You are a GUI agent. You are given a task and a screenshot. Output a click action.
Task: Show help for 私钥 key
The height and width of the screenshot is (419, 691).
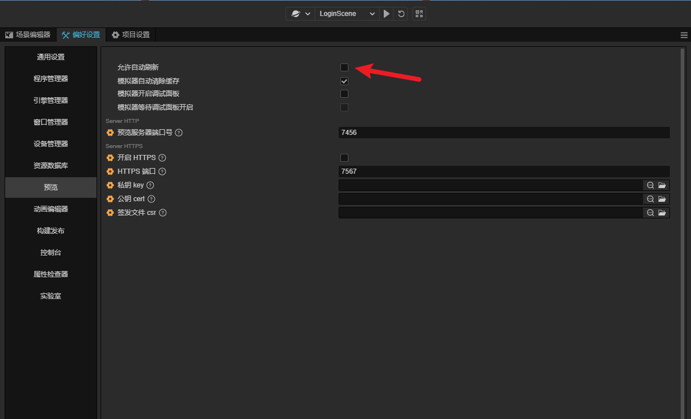[x=150, y=185]
